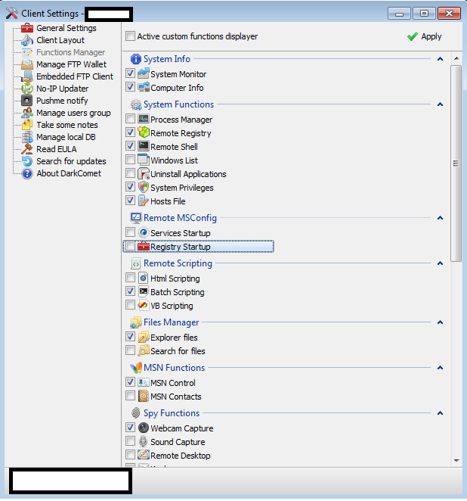
Task: Select Manage users group in the sidebar
Action: point(73,114)
